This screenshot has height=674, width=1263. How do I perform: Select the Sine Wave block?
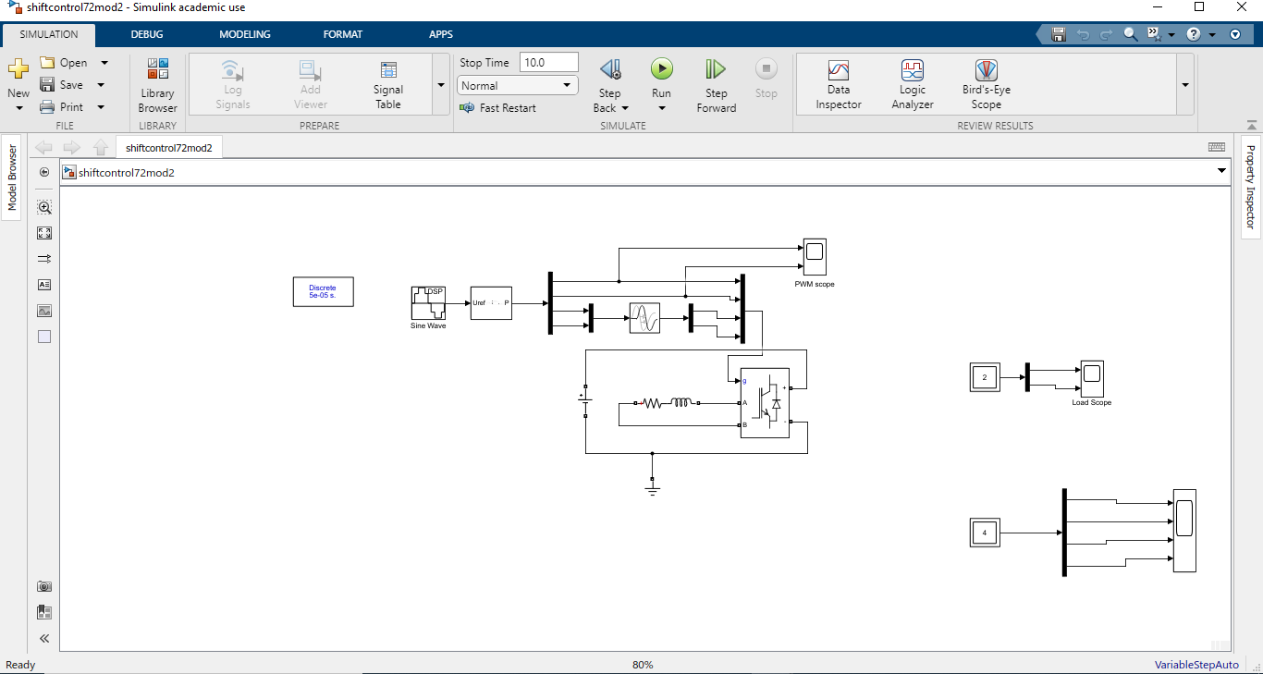pos(428,303)
